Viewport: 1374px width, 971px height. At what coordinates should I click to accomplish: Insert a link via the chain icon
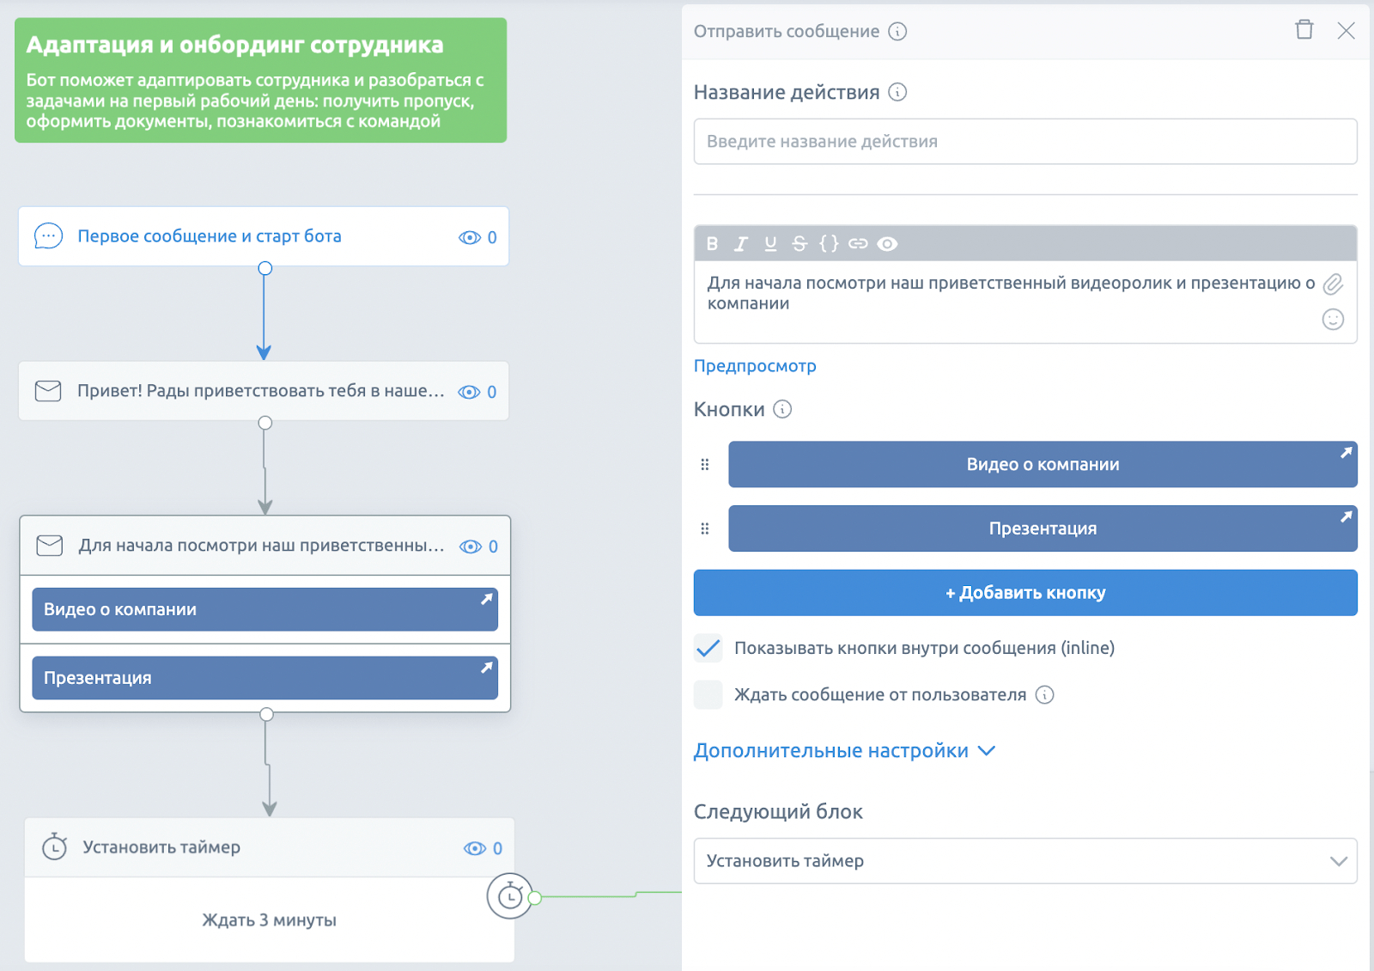[858, 244]
